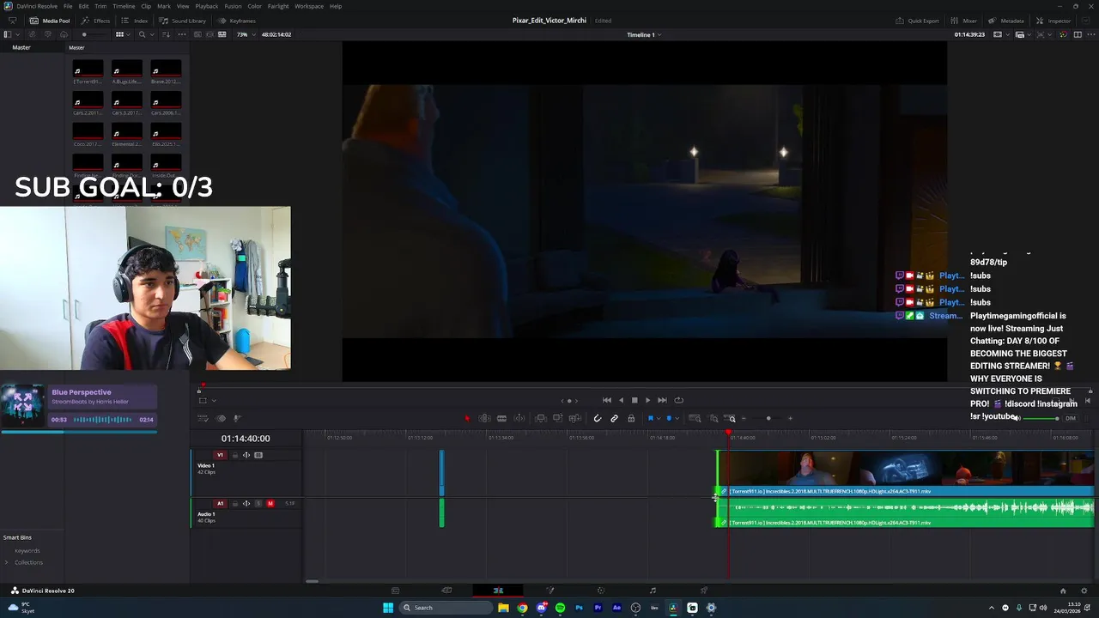This screenshot has height=618, width=1099.
Task: Open the Index panel
Action: 135,21
